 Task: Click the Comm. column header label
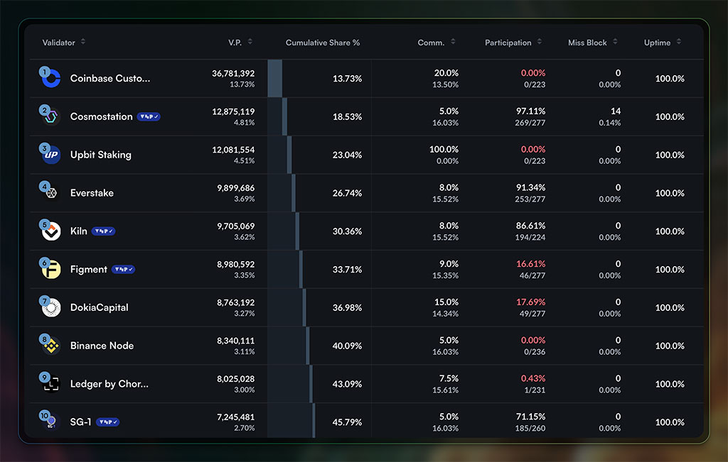point(431,43)
